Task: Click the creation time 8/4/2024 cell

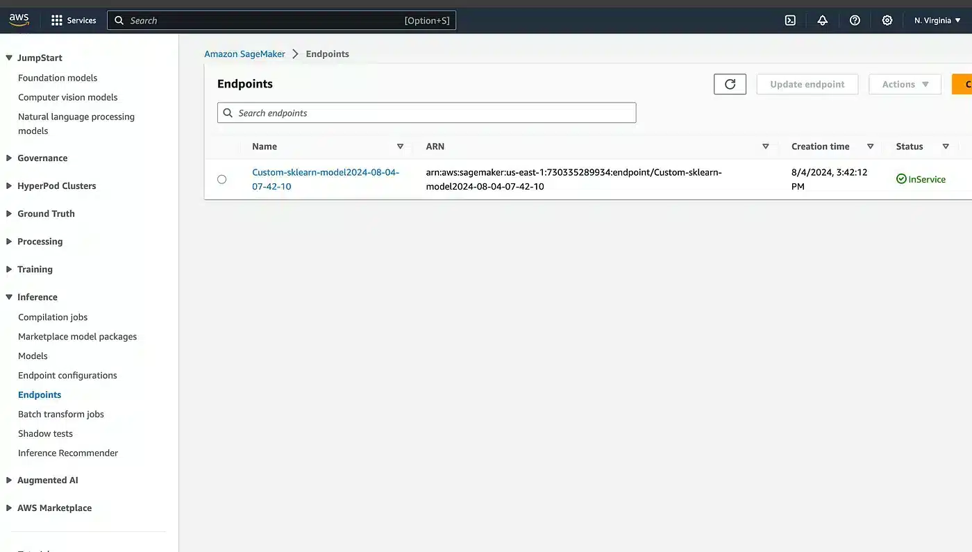Action: [829, 179]
